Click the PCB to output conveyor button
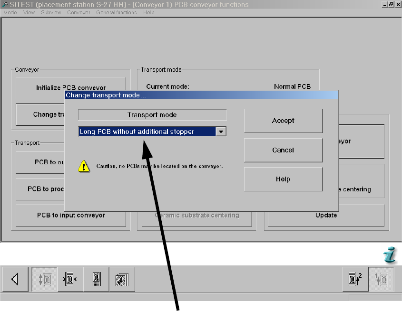The height and width of the screenshot is (311, 402). point(40,162)
